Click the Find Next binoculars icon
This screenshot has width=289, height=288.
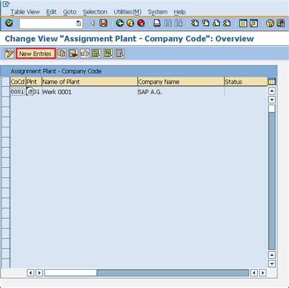tap(179, 23)
